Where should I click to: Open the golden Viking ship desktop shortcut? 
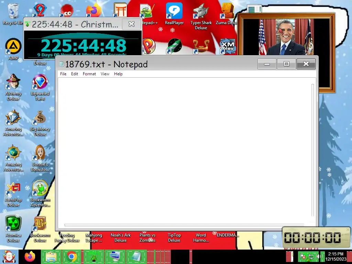201,46
